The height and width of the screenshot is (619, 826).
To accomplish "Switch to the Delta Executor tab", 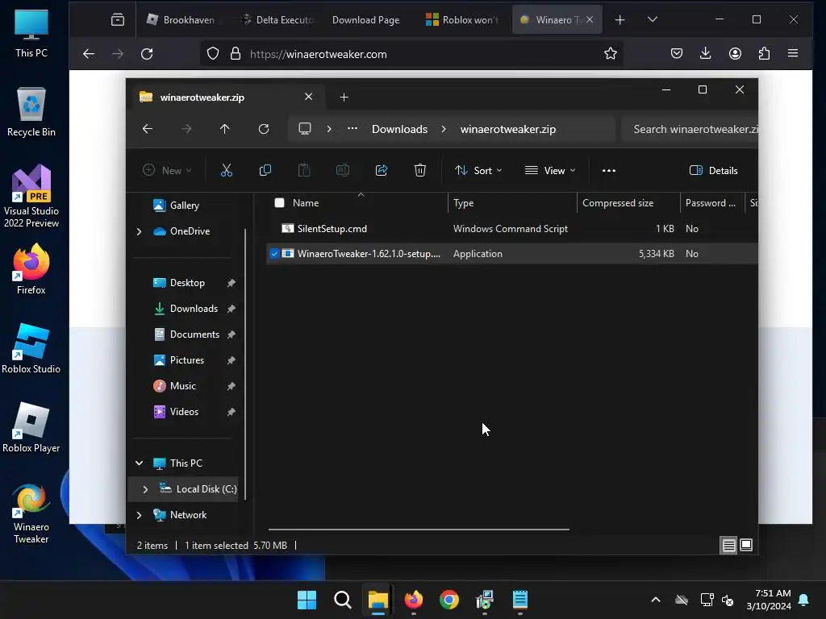I will (x=277, y=20).
